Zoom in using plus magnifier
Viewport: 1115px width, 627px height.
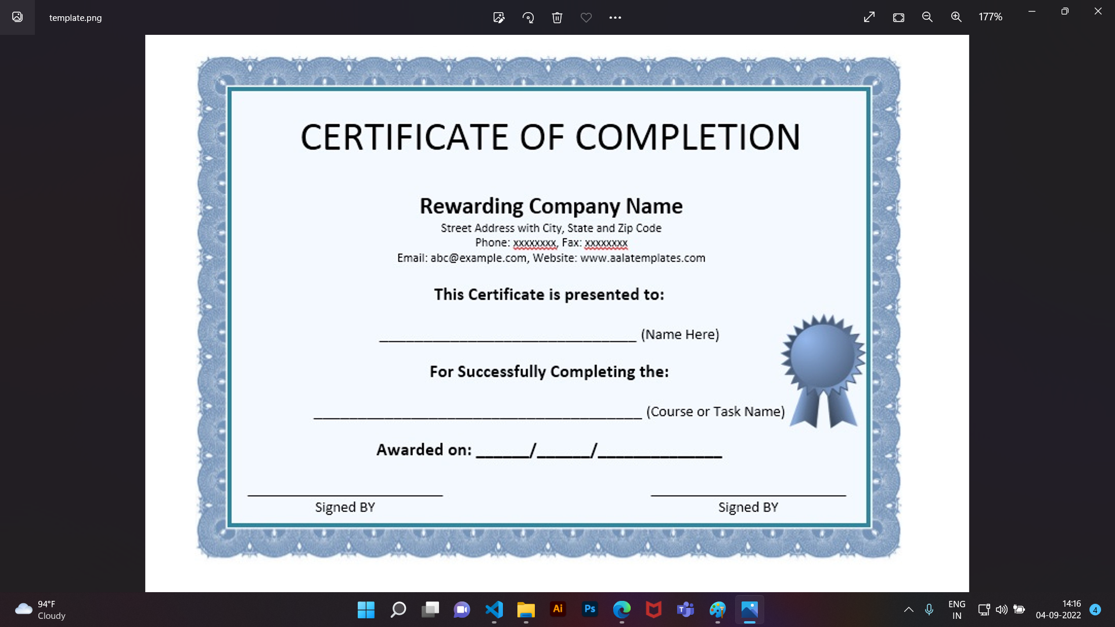[x=956, y=17]
